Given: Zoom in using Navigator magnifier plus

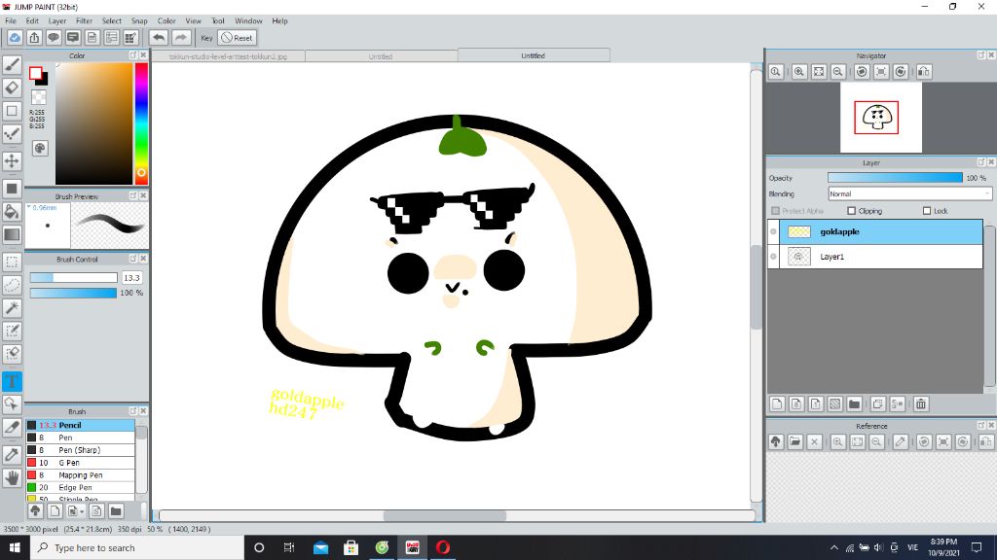Looking at the screenshot, I should tap(799, 72).
